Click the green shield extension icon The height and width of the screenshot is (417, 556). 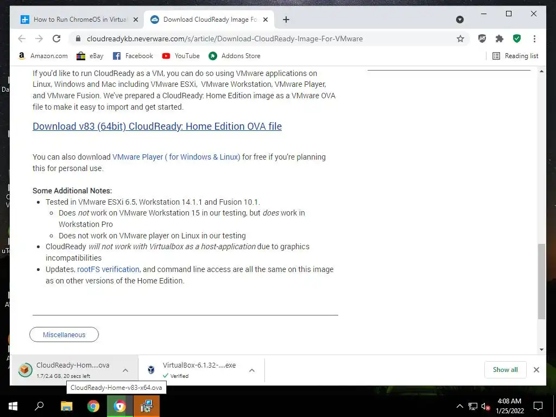click(517, 39)
